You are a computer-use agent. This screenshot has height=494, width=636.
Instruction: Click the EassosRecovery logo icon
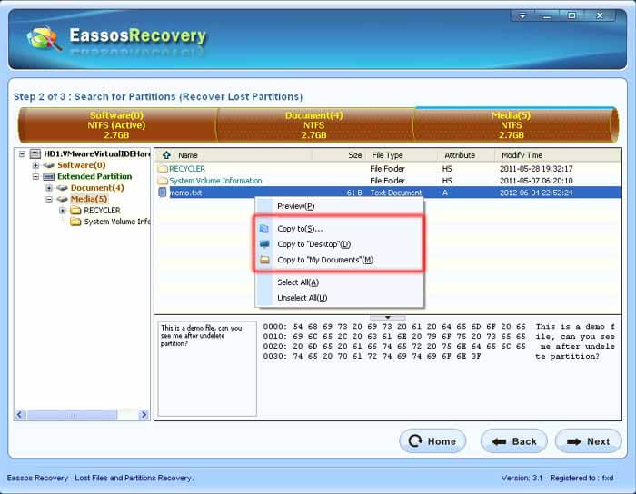(44, 39)
